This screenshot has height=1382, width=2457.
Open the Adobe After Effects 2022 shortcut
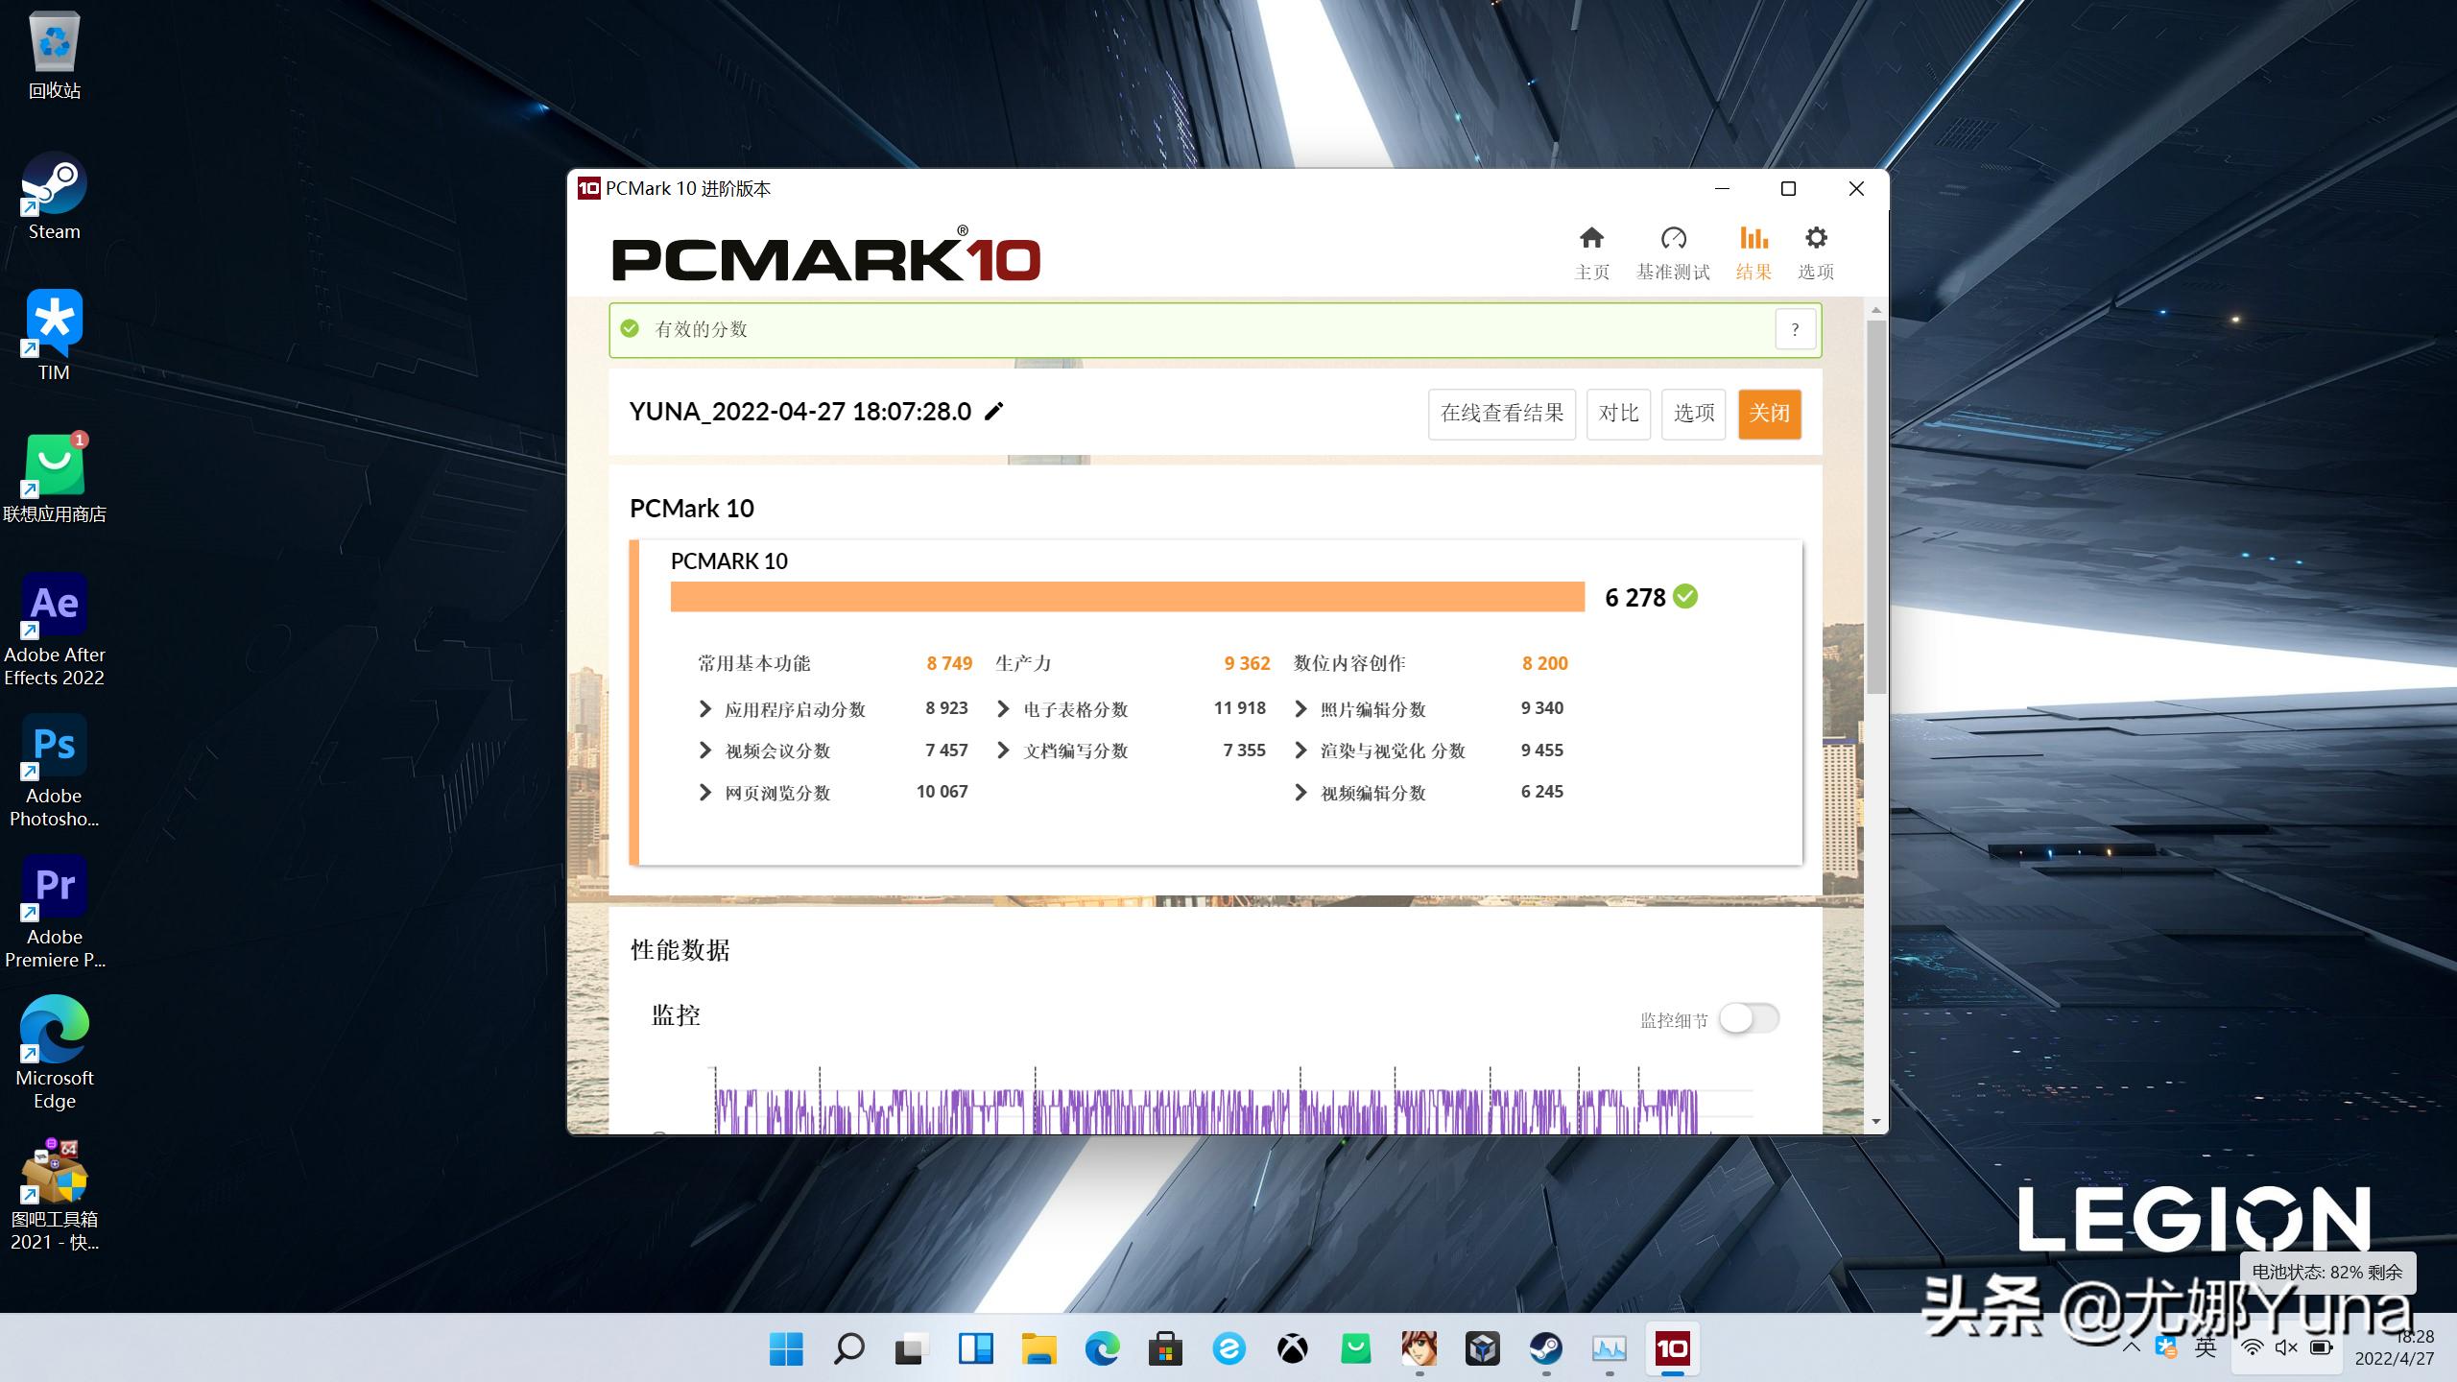54,608
